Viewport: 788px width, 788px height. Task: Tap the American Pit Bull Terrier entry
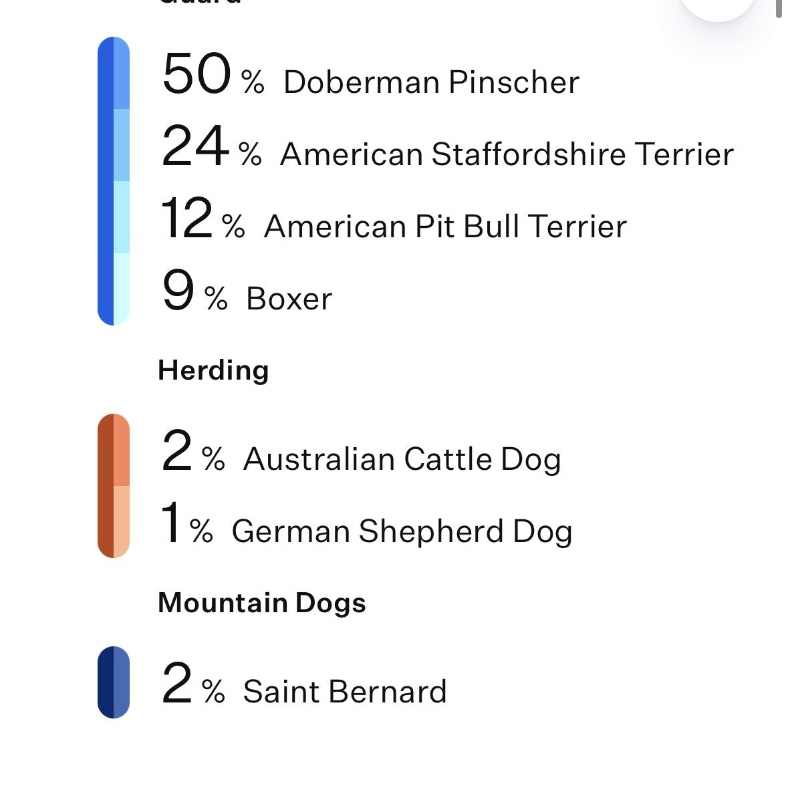[x=444, y=227]
